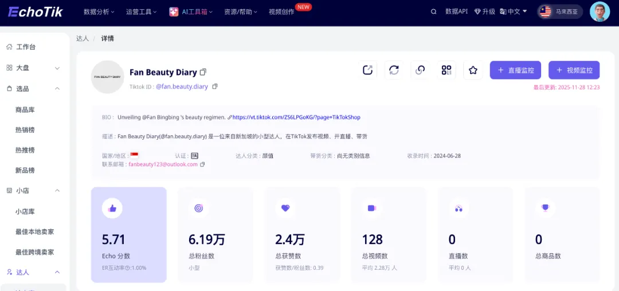This screenshot has height=291, width=619.
Task: Copy the contact email address
Action: pos(202,164)
